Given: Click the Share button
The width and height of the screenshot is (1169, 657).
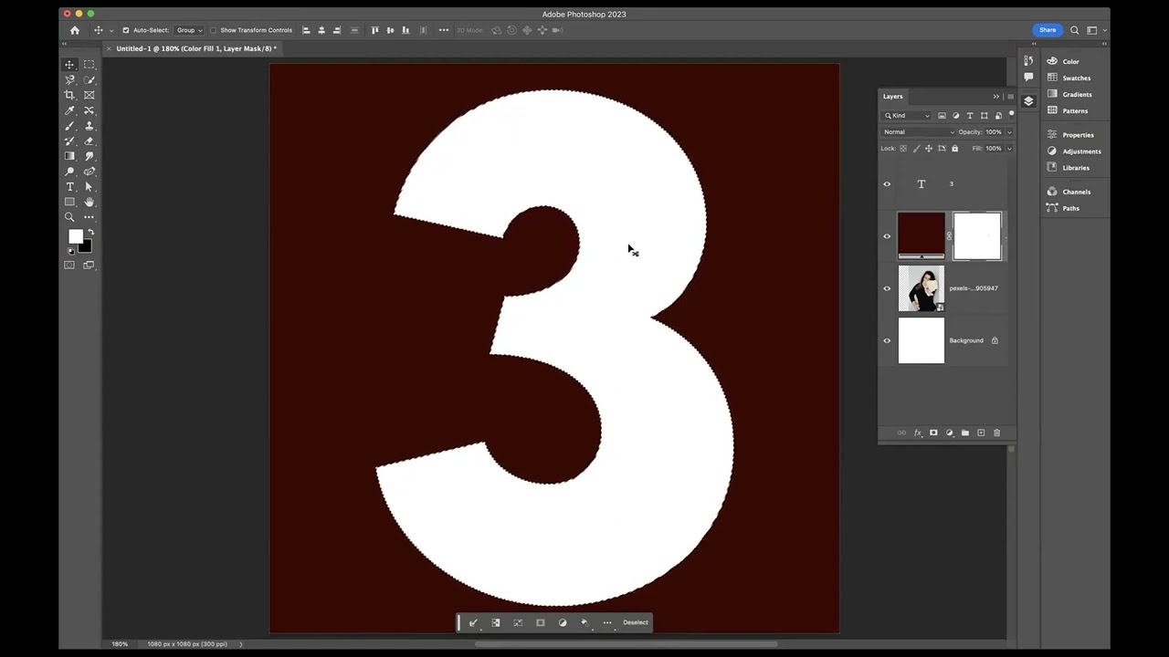Looking at the screenshot, I should point(1047,30).
